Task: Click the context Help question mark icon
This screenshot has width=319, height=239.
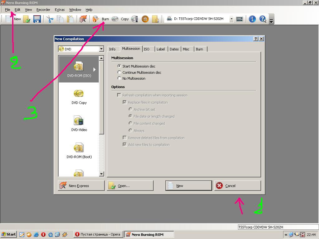Action: click(x=263, y=19)
